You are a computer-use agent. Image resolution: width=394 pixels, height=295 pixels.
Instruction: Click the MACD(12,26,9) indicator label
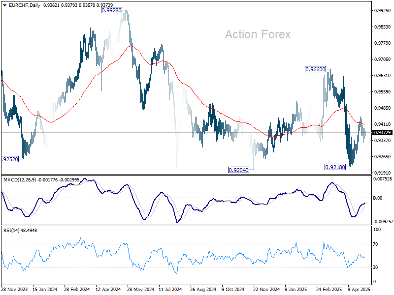(20, 180)
